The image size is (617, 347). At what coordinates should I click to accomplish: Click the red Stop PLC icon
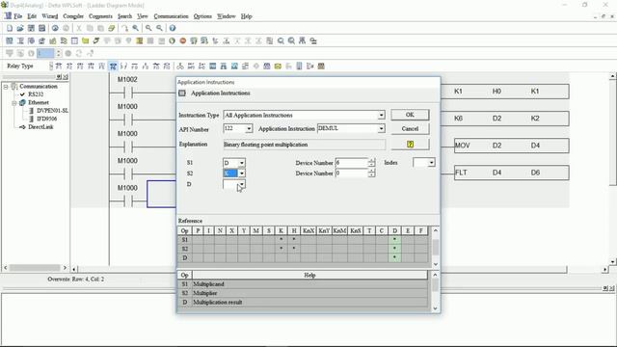click(x=183, y=40)
